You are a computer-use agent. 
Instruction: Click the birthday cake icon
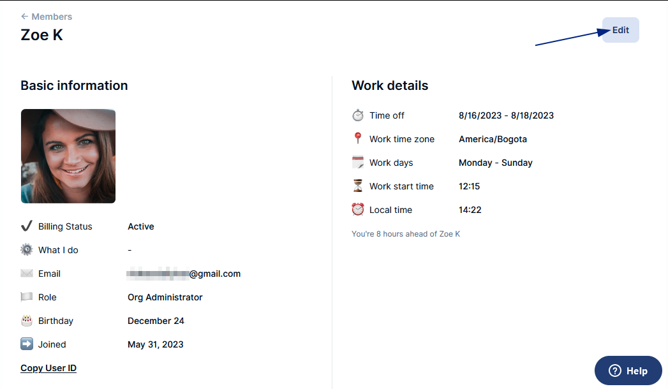[x=27, y=321]
